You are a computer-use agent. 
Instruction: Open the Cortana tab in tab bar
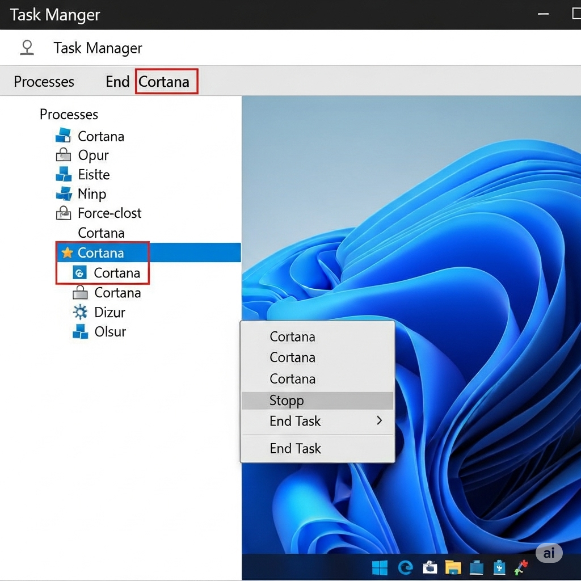coord(164,82)
